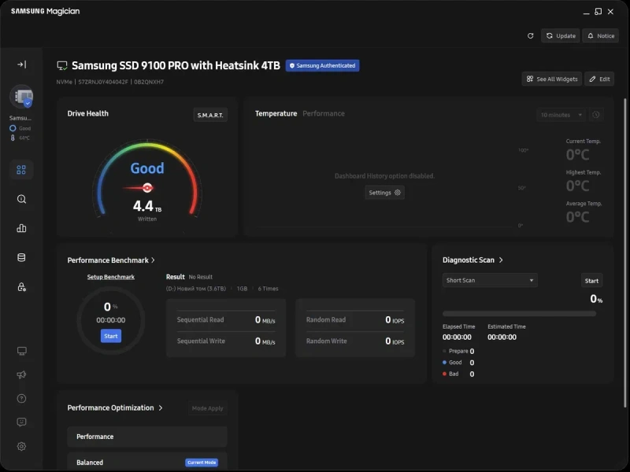630x472 pixels.
Task: Click the thermometer 44°C indicator in sidebar
Action: pyautogui.click(x=20, y=138)
